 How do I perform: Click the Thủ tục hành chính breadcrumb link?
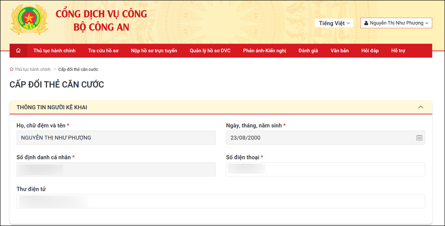[x=32, y=69]
